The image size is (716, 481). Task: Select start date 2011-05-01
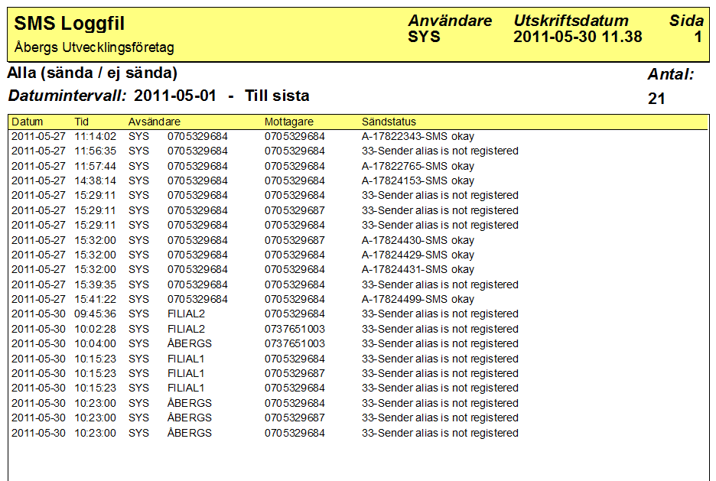175,96
